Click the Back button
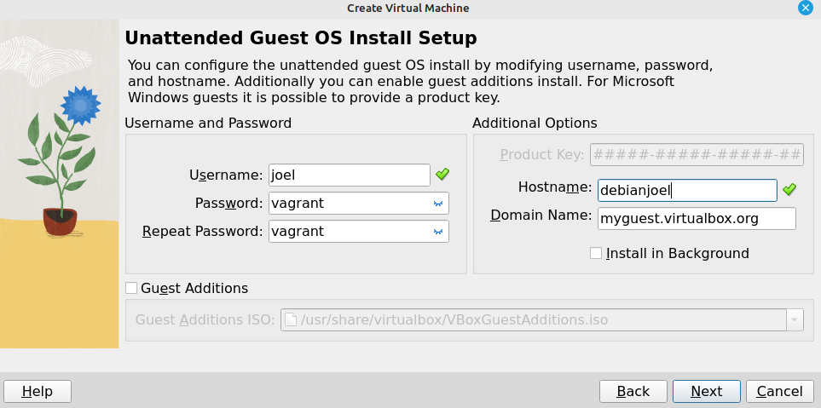 (x=633, y=391)
